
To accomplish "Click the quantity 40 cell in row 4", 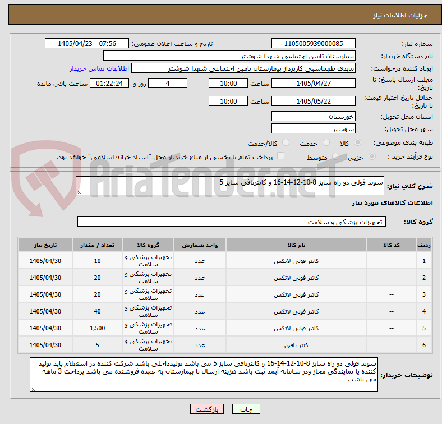I will click(97, 311).
